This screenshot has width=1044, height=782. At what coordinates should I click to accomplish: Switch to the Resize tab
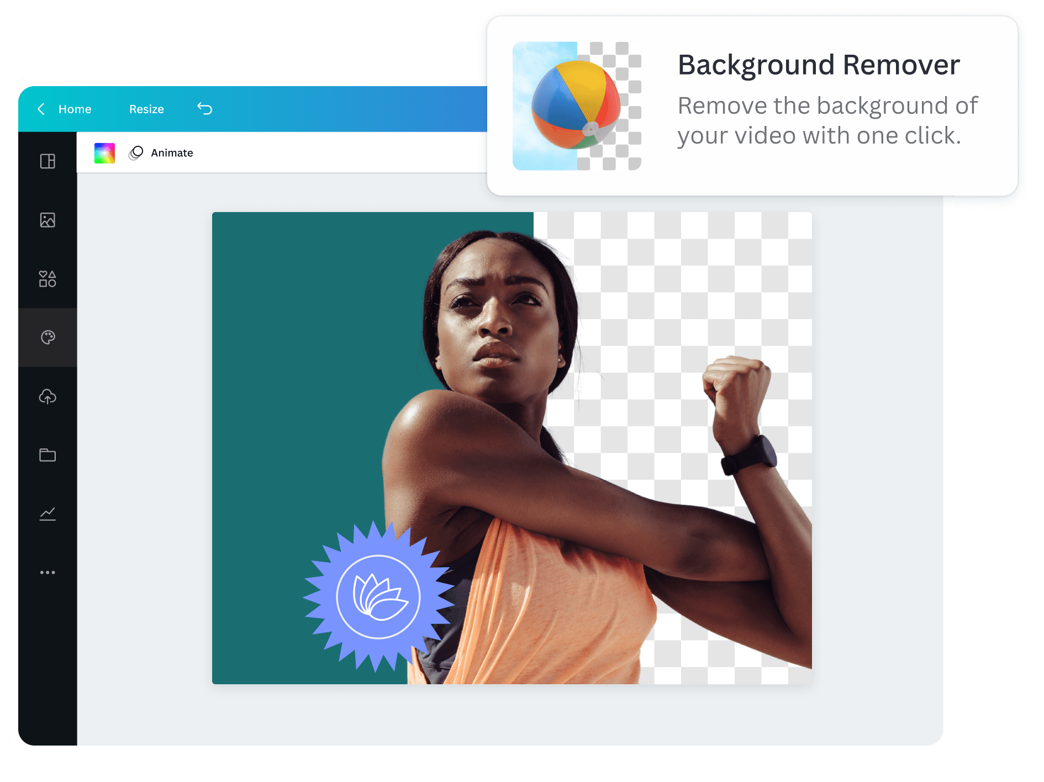(146, 109)
